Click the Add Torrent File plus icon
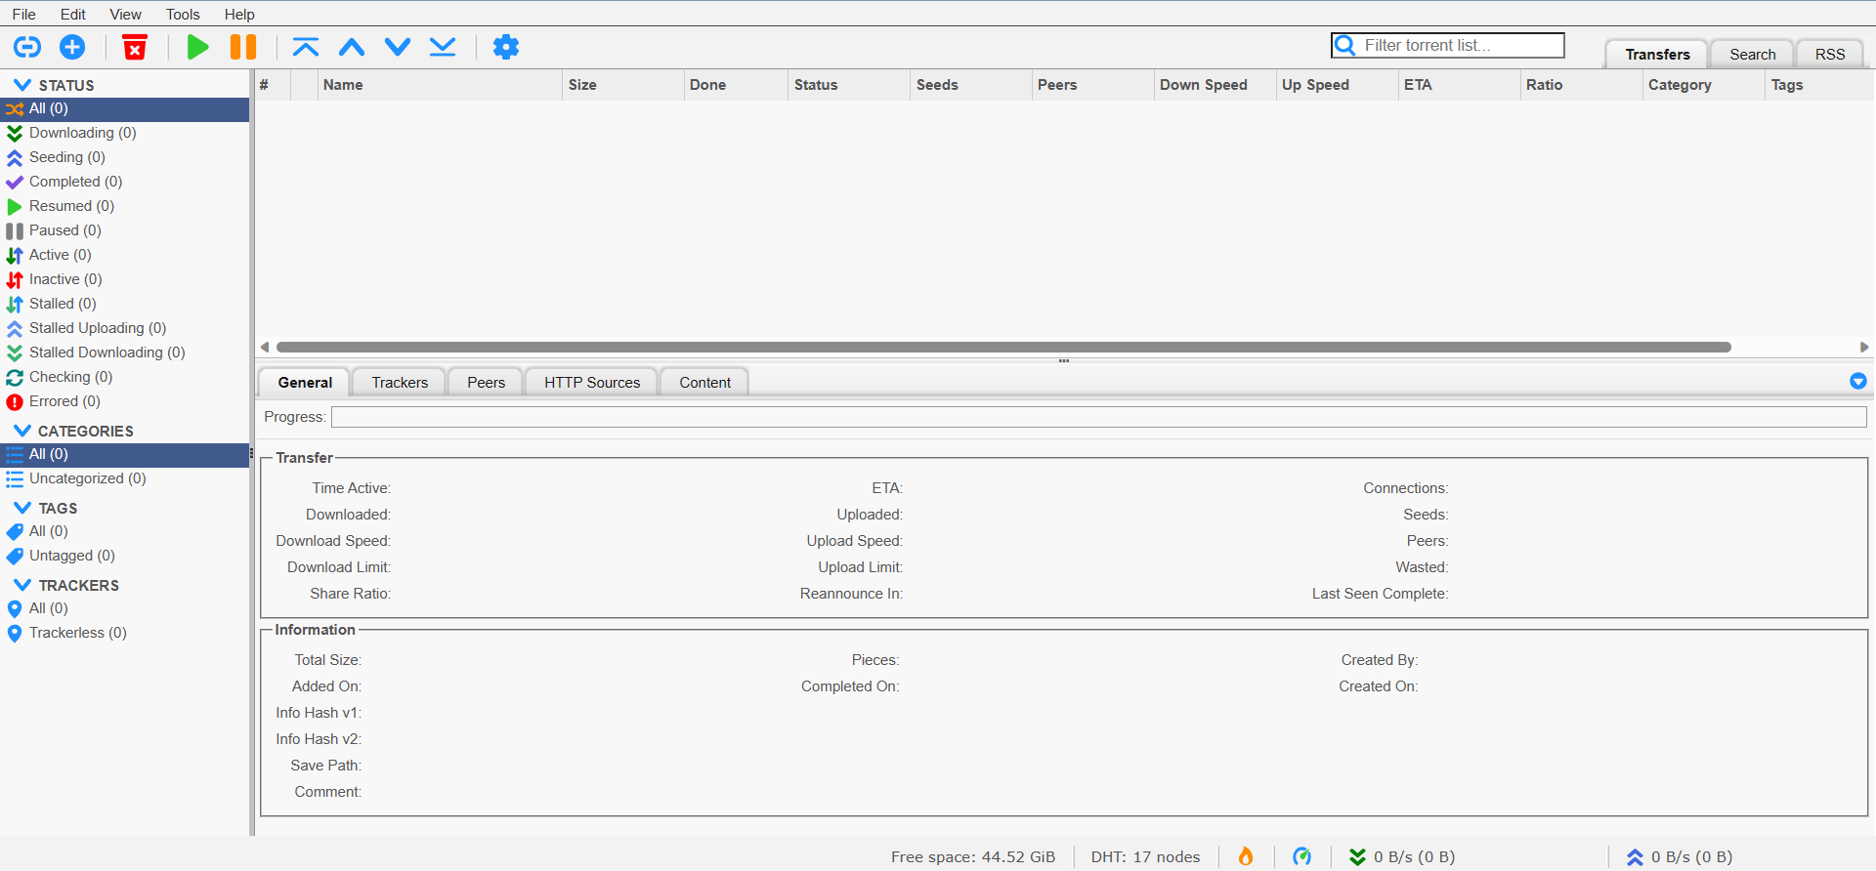Screen dimensions: 1876x871 click(x=72, y=47)
